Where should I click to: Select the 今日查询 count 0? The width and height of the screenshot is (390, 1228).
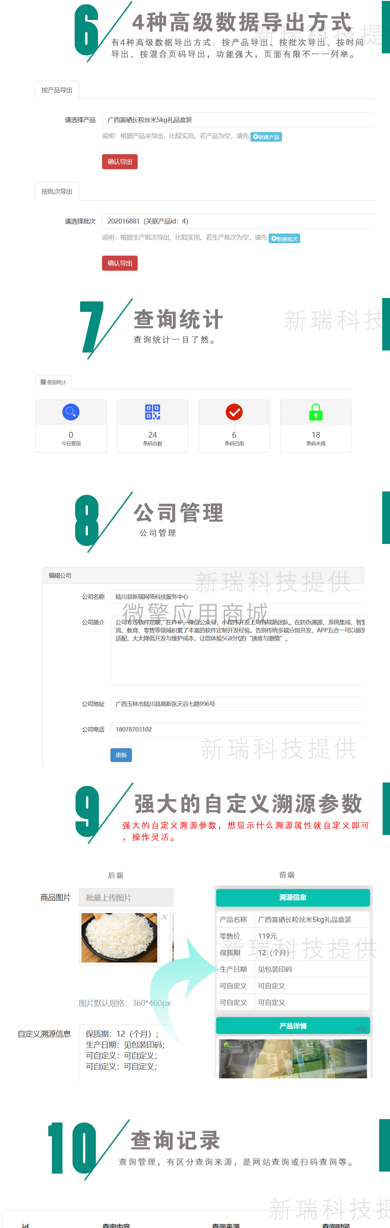click(71, 435)
